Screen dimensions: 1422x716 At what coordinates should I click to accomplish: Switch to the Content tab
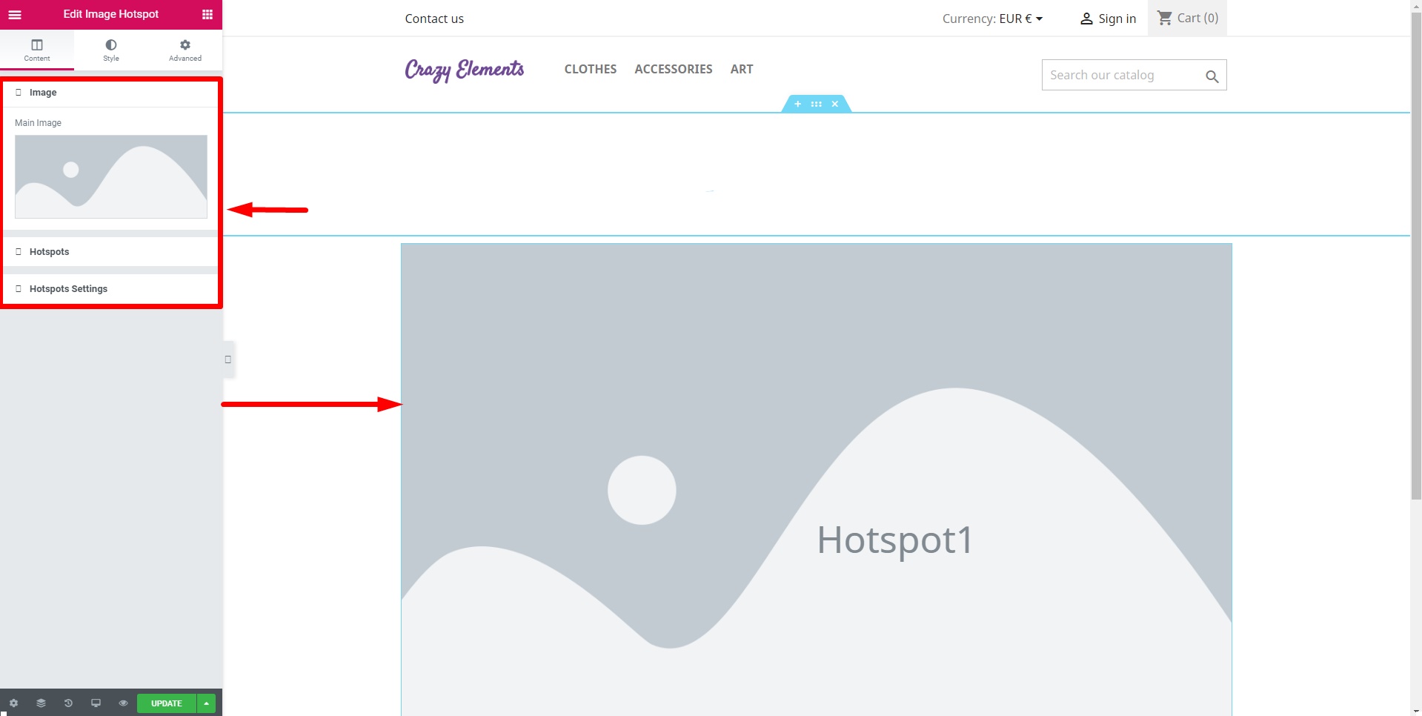pyautogui.click(x=37, y=50)
